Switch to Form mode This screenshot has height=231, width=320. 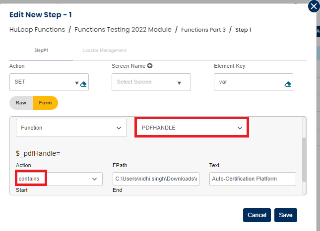click(x=45, y=103)
